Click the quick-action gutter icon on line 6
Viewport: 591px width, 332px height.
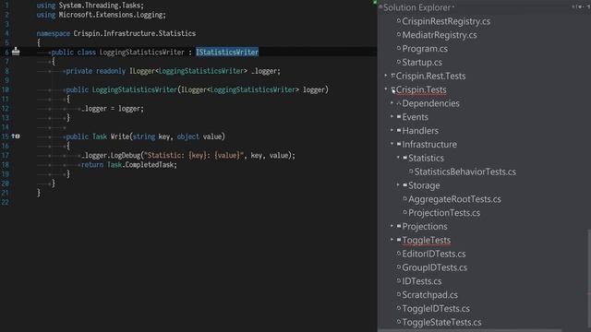(16, 51)
